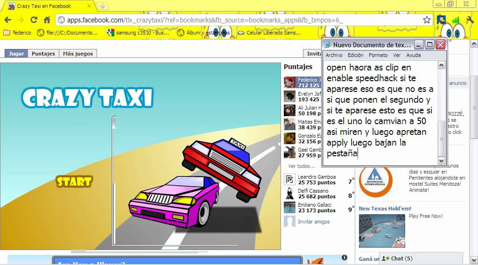Click Gael Gamb's avatar in scores
This screenshot has width=478, height=265.
(x=289, y=152)
